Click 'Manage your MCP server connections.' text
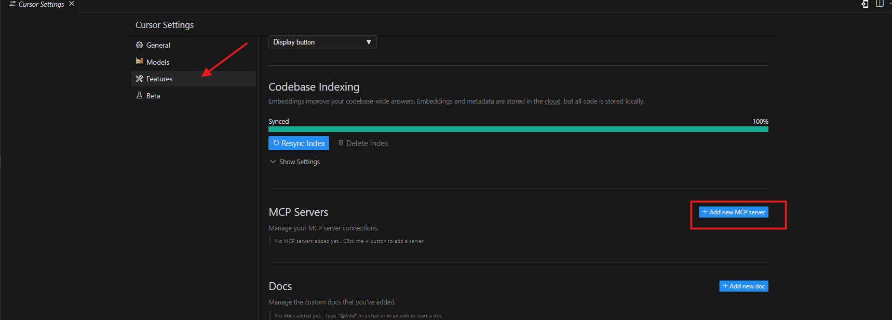 (323, 228)
